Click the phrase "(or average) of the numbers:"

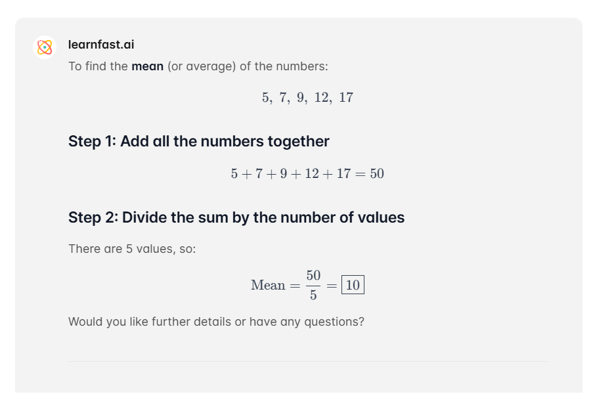click(248, 66)
